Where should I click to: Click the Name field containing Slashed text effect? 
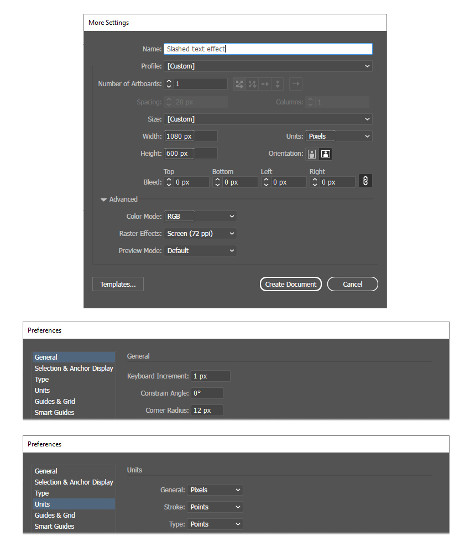click(268, 49)
